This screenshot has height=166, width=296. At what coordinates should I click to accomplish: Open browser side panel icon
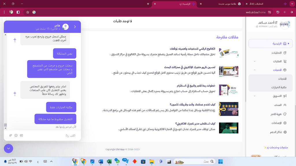(x=18, y=12)
